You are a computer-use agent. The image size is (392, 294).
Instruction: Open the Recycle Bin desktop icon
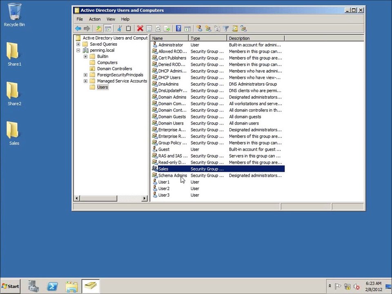14,15
